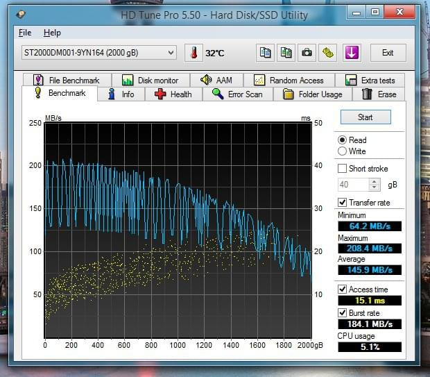Click the Exit button
Image resolution: width=430 pixels, height=377 pixels.
point(388,53)
